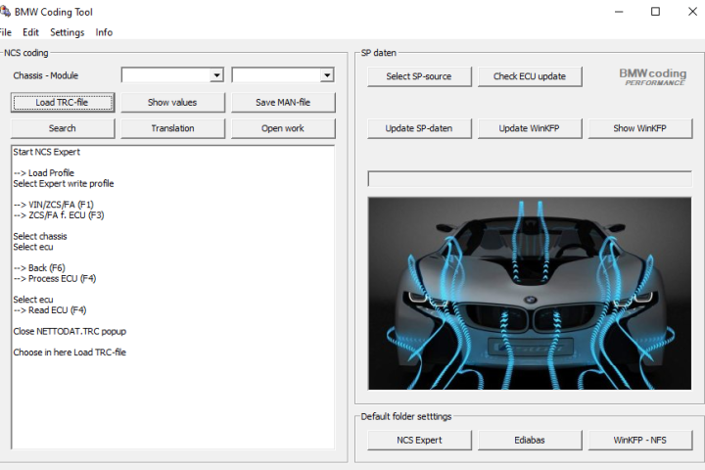
Task: Click Select SP-source button
Action: pos(420,76)
